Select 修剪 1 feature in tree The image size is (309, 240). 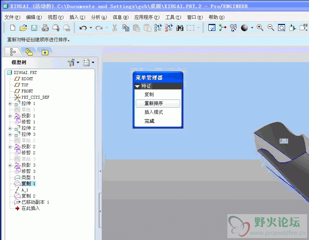point(28,122)
